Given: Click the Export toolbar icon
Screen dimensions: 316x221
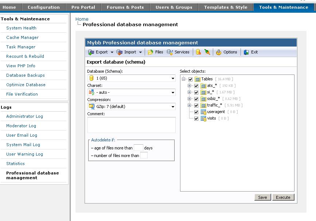Looking at the screenshot, I should point(91,52).
